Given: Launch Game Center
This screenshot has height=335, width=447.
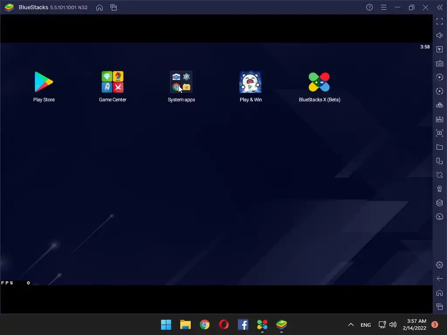Looking at the screenshot, I should tap(113, 82).
